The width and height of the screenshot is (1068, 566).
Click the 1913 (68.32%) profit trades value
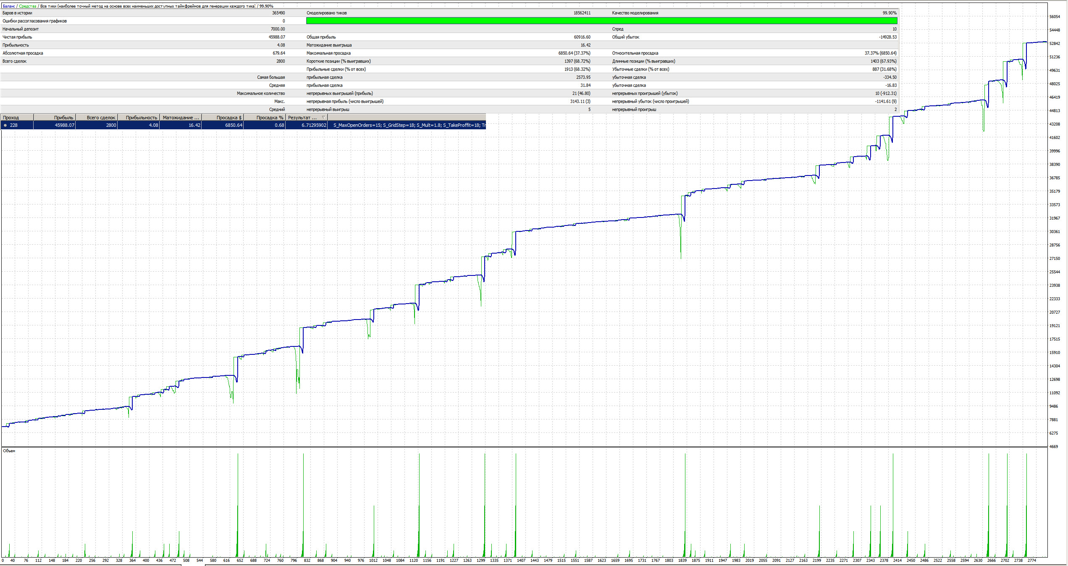tap(577, 69)
